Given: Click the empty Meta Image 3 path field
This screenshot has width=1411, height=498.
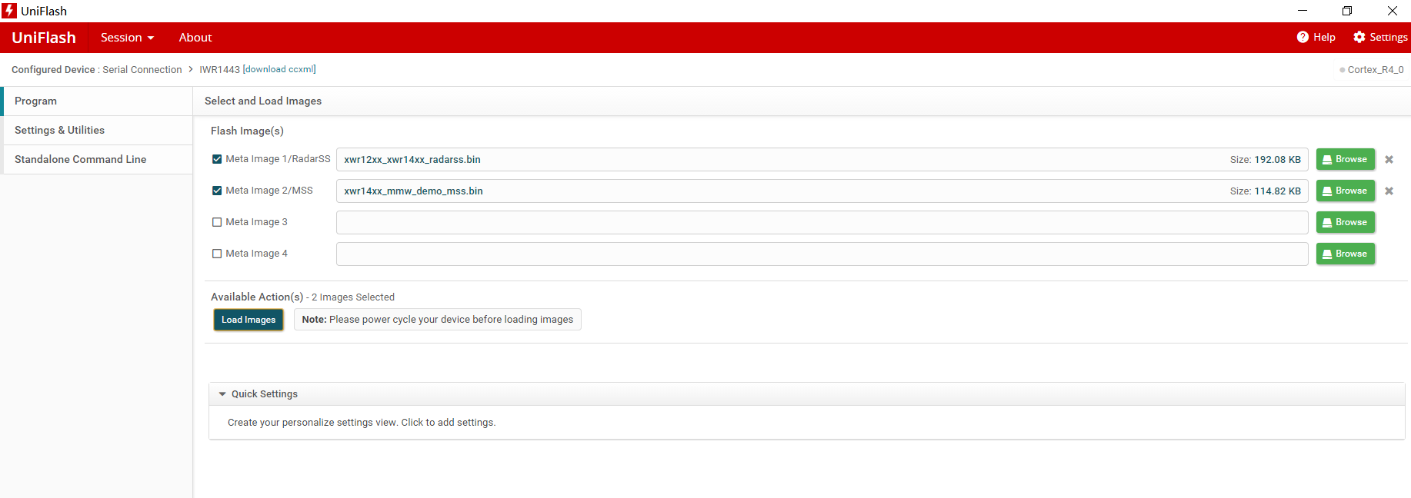Looking at the screenshot, I should (822, 223).
